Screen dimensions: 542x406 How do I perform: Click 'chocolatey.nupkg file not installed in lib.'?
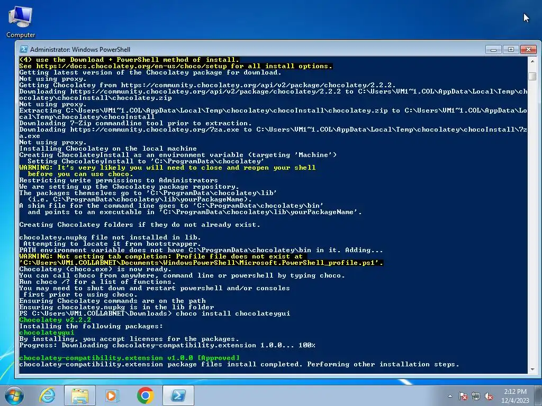[x=110, y=237]
